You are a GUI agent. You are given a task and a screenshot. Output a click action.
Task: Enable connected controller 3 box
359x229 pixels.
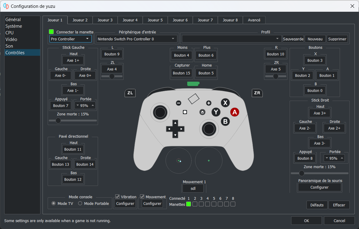click(201, 204)
